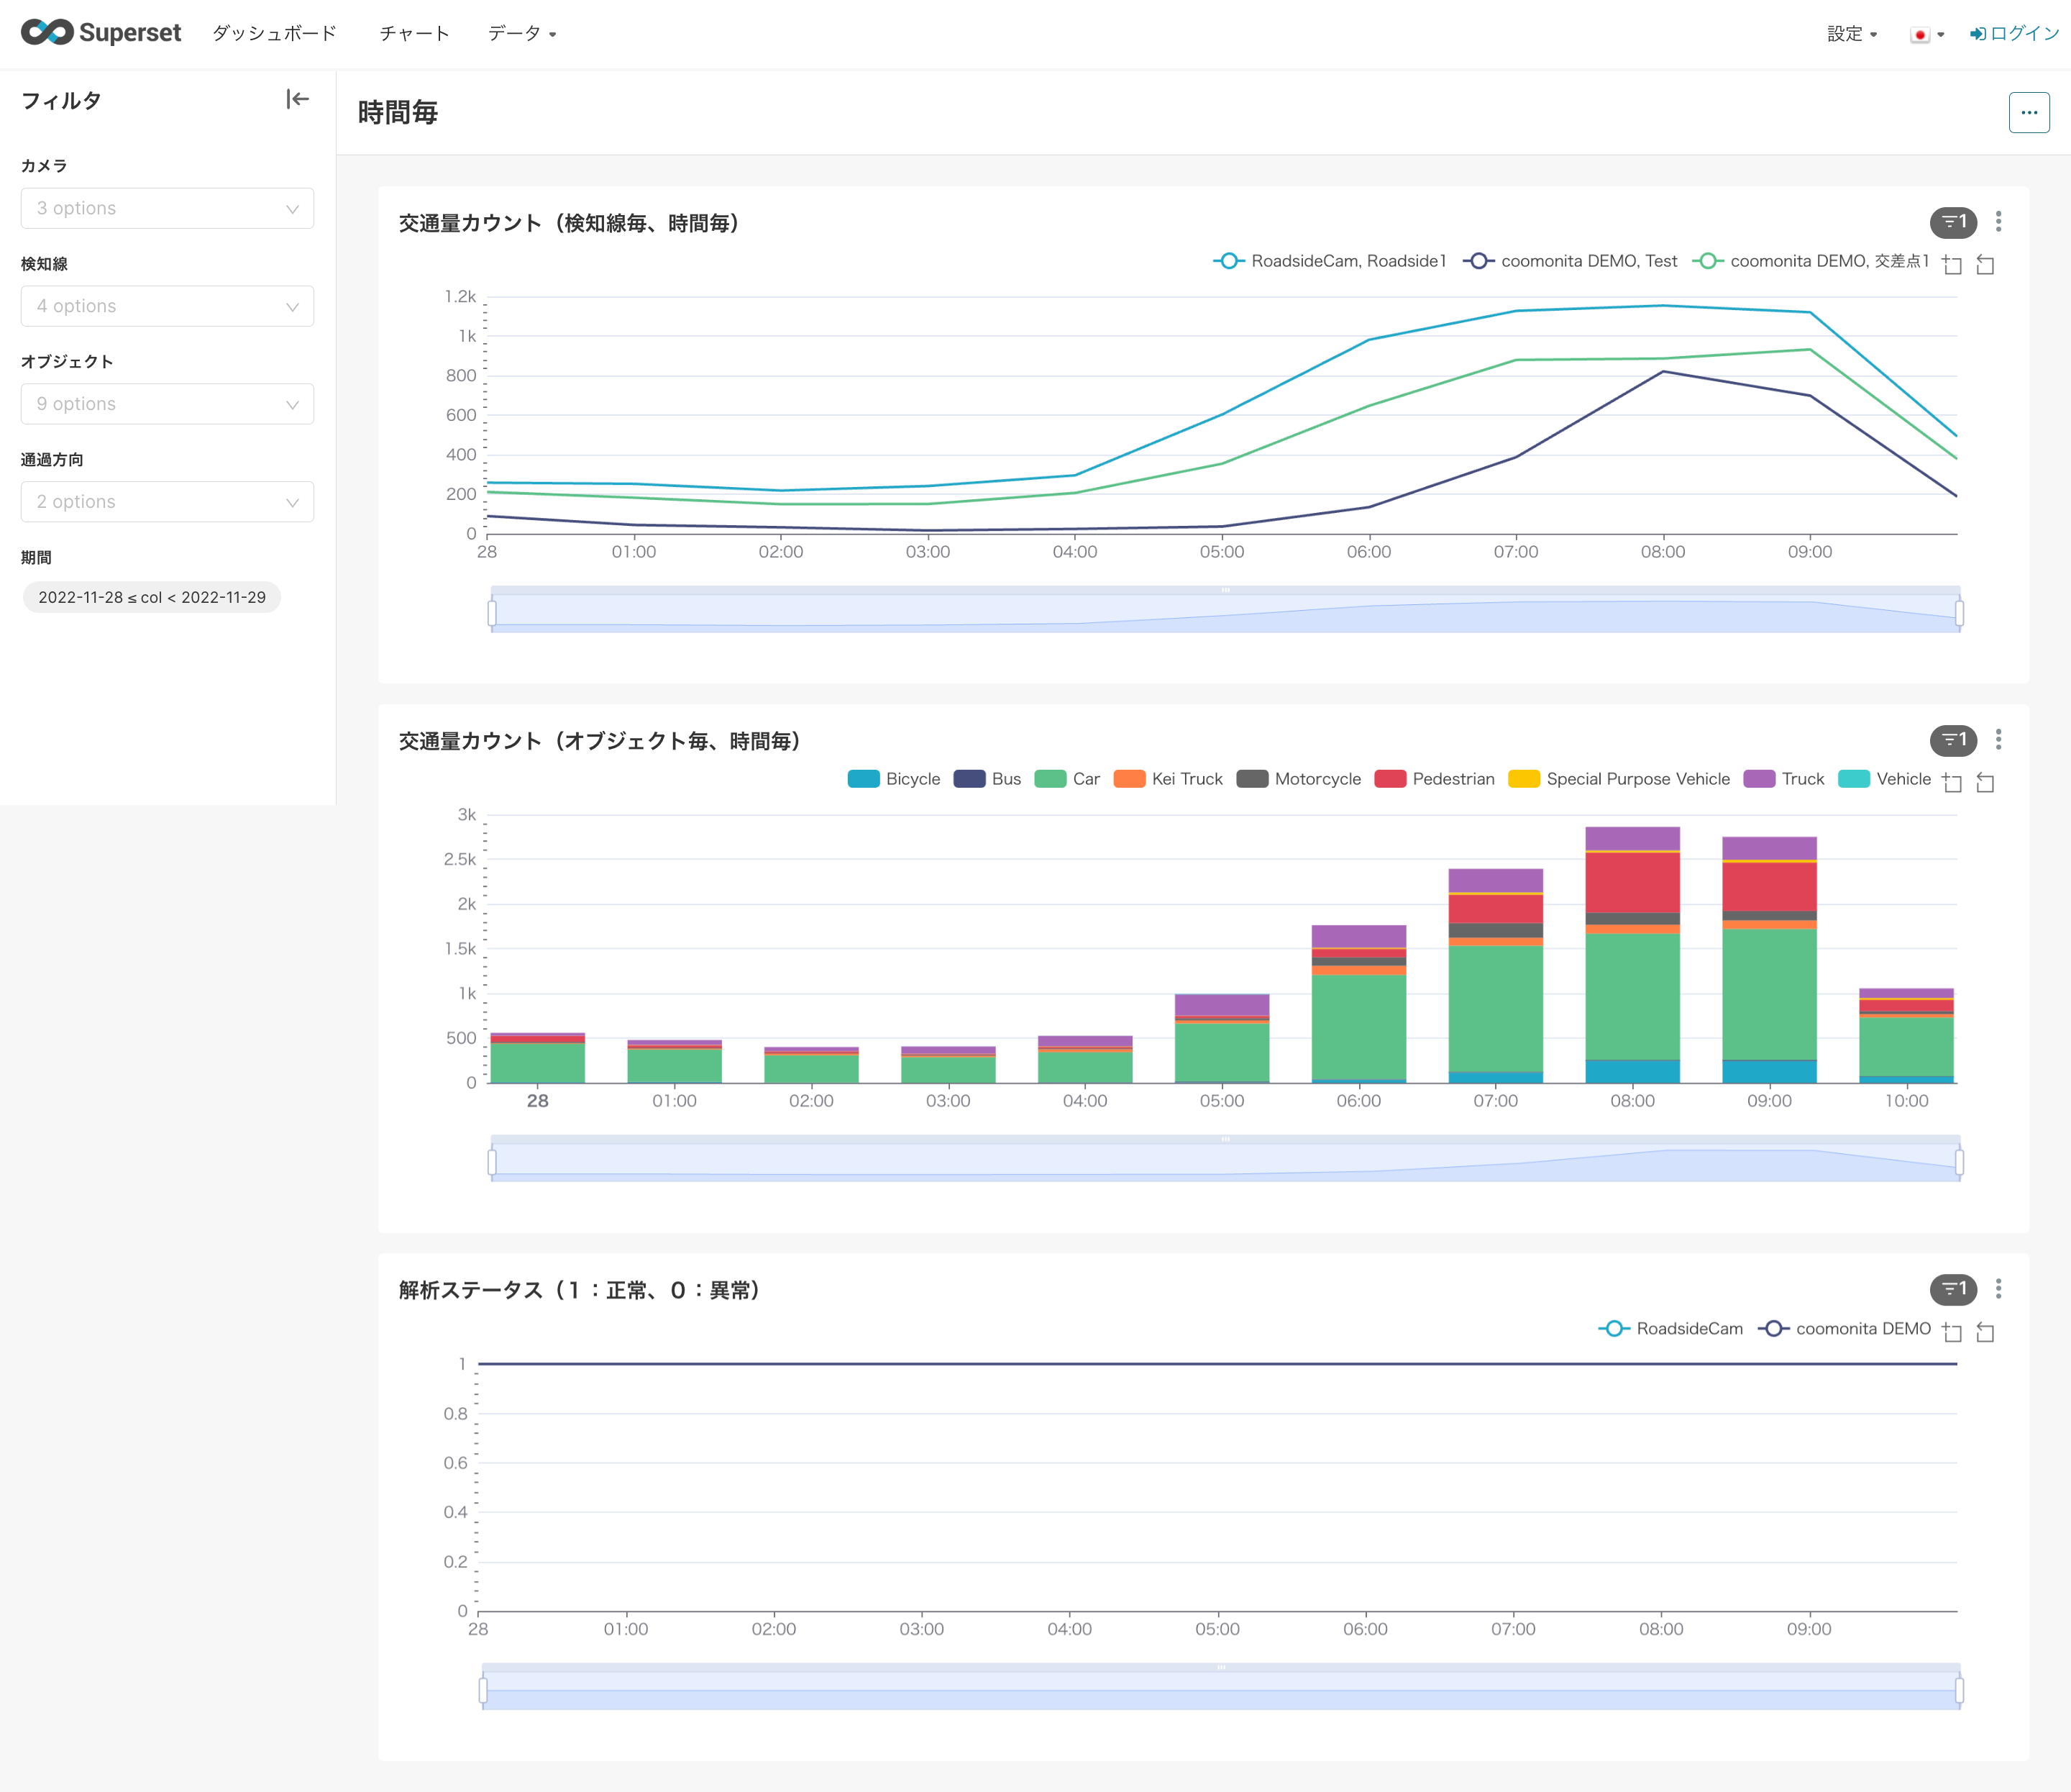Viewport: 2071px width, 1792px height.
Task: Open the dashboard ellipsis actions menu
Action: (x=2028, y=113)
